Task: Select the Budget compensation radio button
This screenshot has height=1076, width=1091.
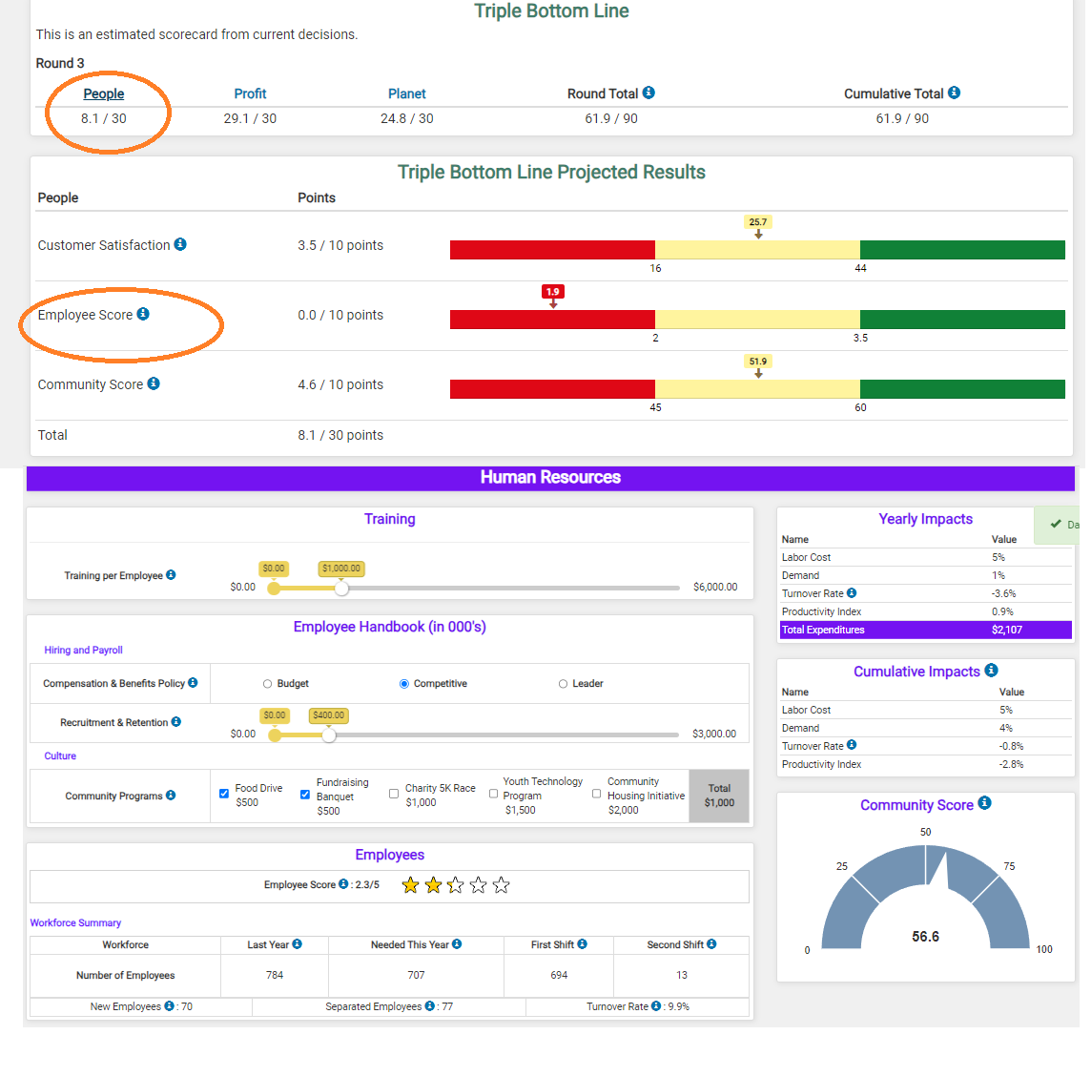Action: pyautogui.click(x=267, y=684)
